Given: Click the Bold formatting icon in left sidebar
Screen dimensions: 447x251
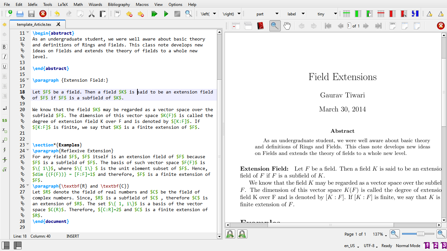Looking at the screenshot, I should [5, 47].
